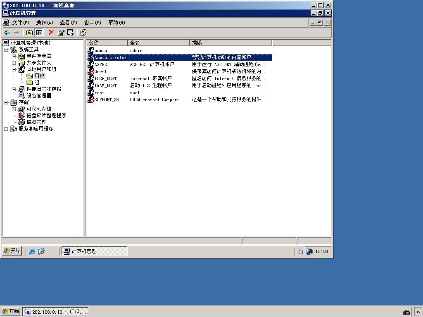Viewport: 423px width, 317px height.
Task: Click the admin user account icon
Action: click(91, 50)
